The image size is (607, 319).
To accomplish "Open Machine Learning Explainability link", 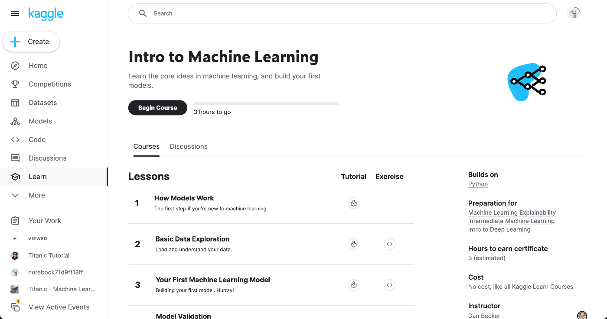I will [512, 213].
